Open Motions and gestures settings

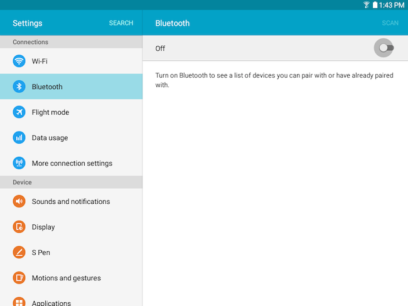pos(71,278)
